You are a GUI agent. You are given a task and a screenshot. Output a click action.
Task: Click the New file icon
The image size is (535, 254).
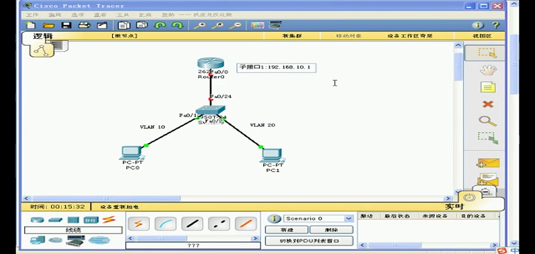point(31,25)
